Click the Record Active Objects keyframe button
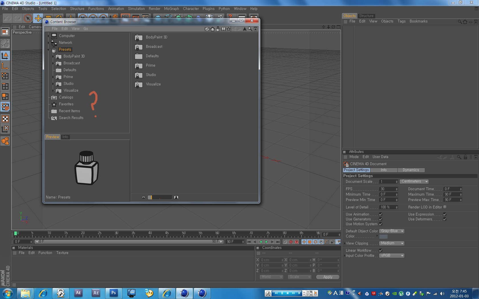 click(285, 242)
